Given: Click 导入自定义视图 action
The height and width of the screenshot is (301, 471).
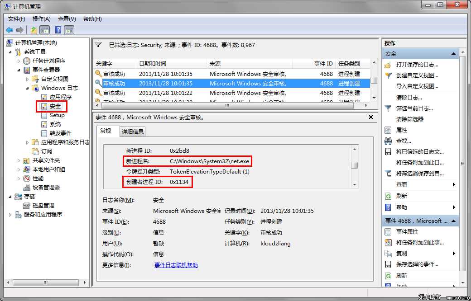Looking at the screenshot, I should tap(417, 86).
